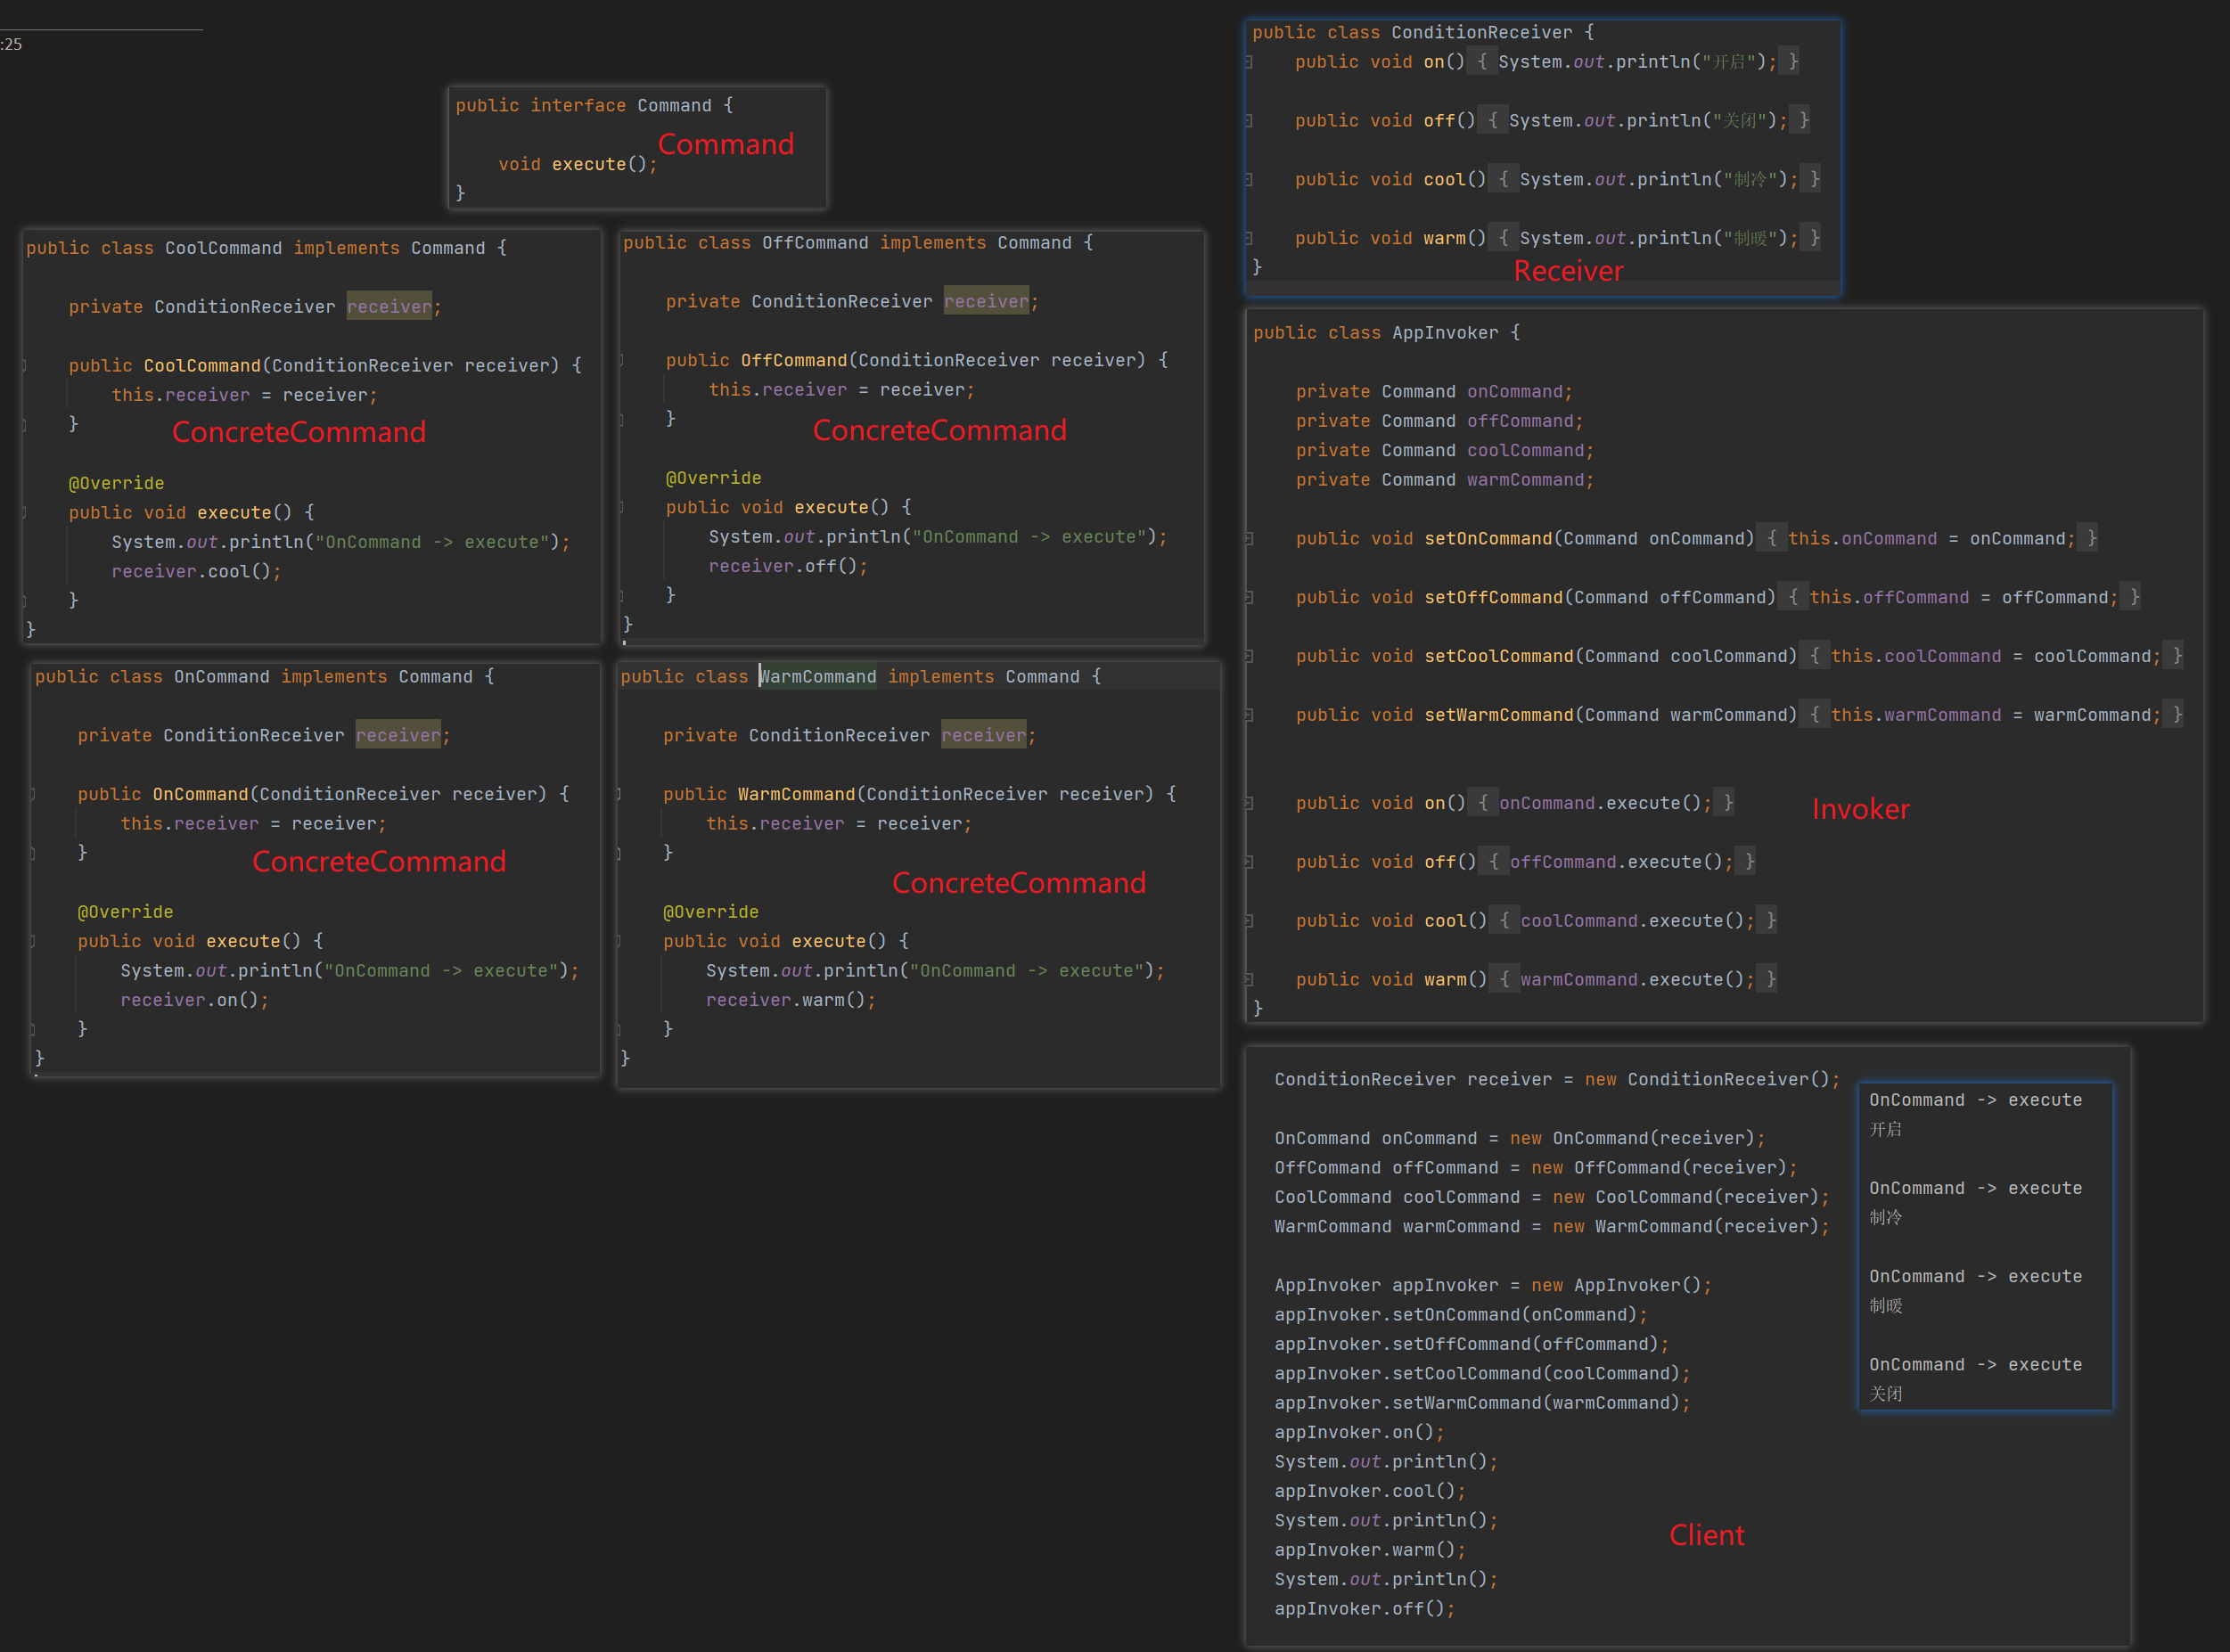Click 'onCommand.execute();' in AppInvoker on()
The width and height of the screenshot is (2230, 1652).
1605,804
